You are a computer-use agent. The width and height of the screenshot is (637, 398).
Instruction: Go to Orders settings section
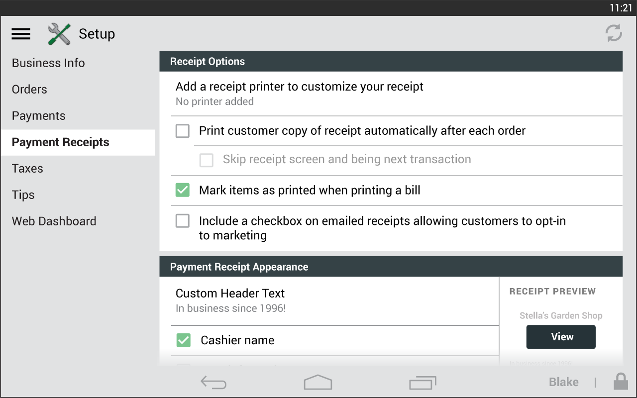pyautogui.click(x=29, y=90)
